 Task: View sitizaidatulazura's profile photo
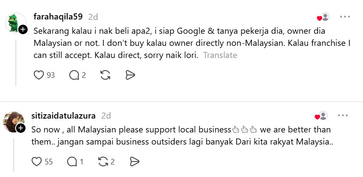(13, 122)
